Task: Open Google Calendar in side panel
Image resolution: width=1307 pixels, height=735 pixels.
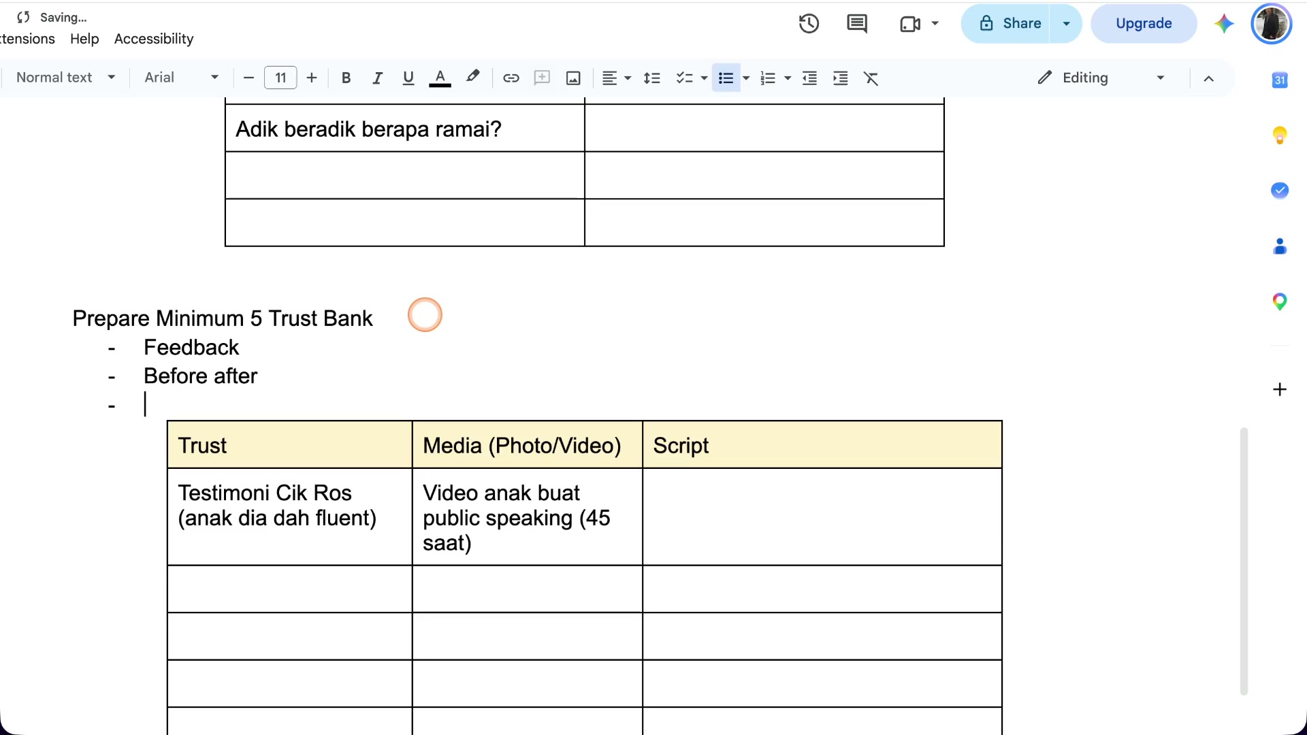Action: (1280, 80)
